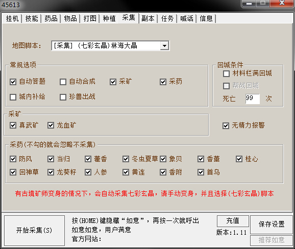The height and width of the screenshot is (249, 295).
Task: Expand the 地图脚本 dropdown arrow
Action: tap(165, 46)
